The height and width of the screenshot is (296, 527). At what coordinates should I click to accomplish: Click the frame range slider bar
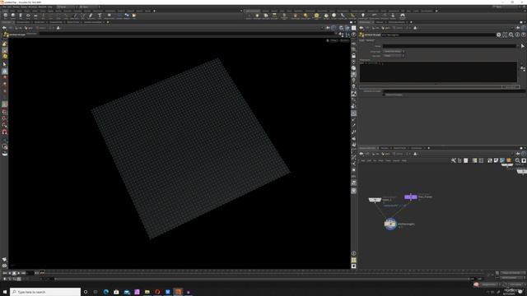click(262, 279)
